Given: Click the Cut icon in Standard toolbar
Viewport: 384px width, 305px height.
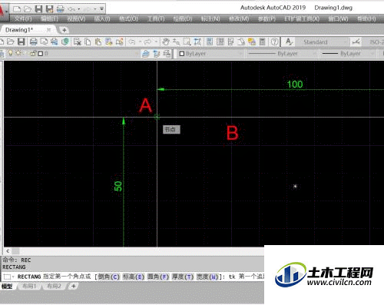Looking at the screenshot, I should coord(77,41).
